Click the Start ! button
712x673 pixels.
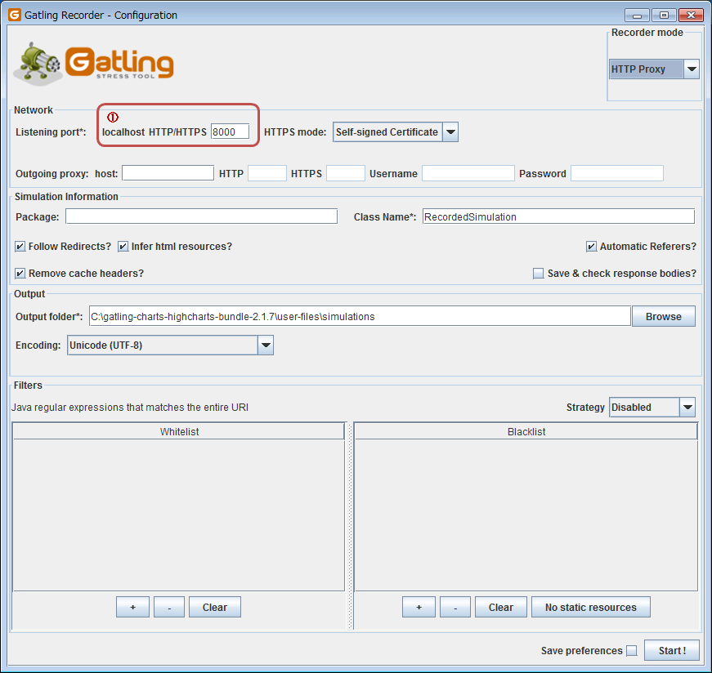click(x=672, y=650)
